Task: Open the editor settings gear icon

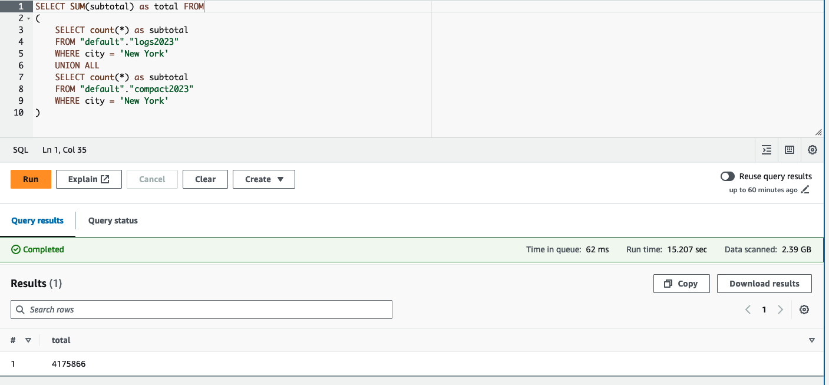Action: [813, 150]
